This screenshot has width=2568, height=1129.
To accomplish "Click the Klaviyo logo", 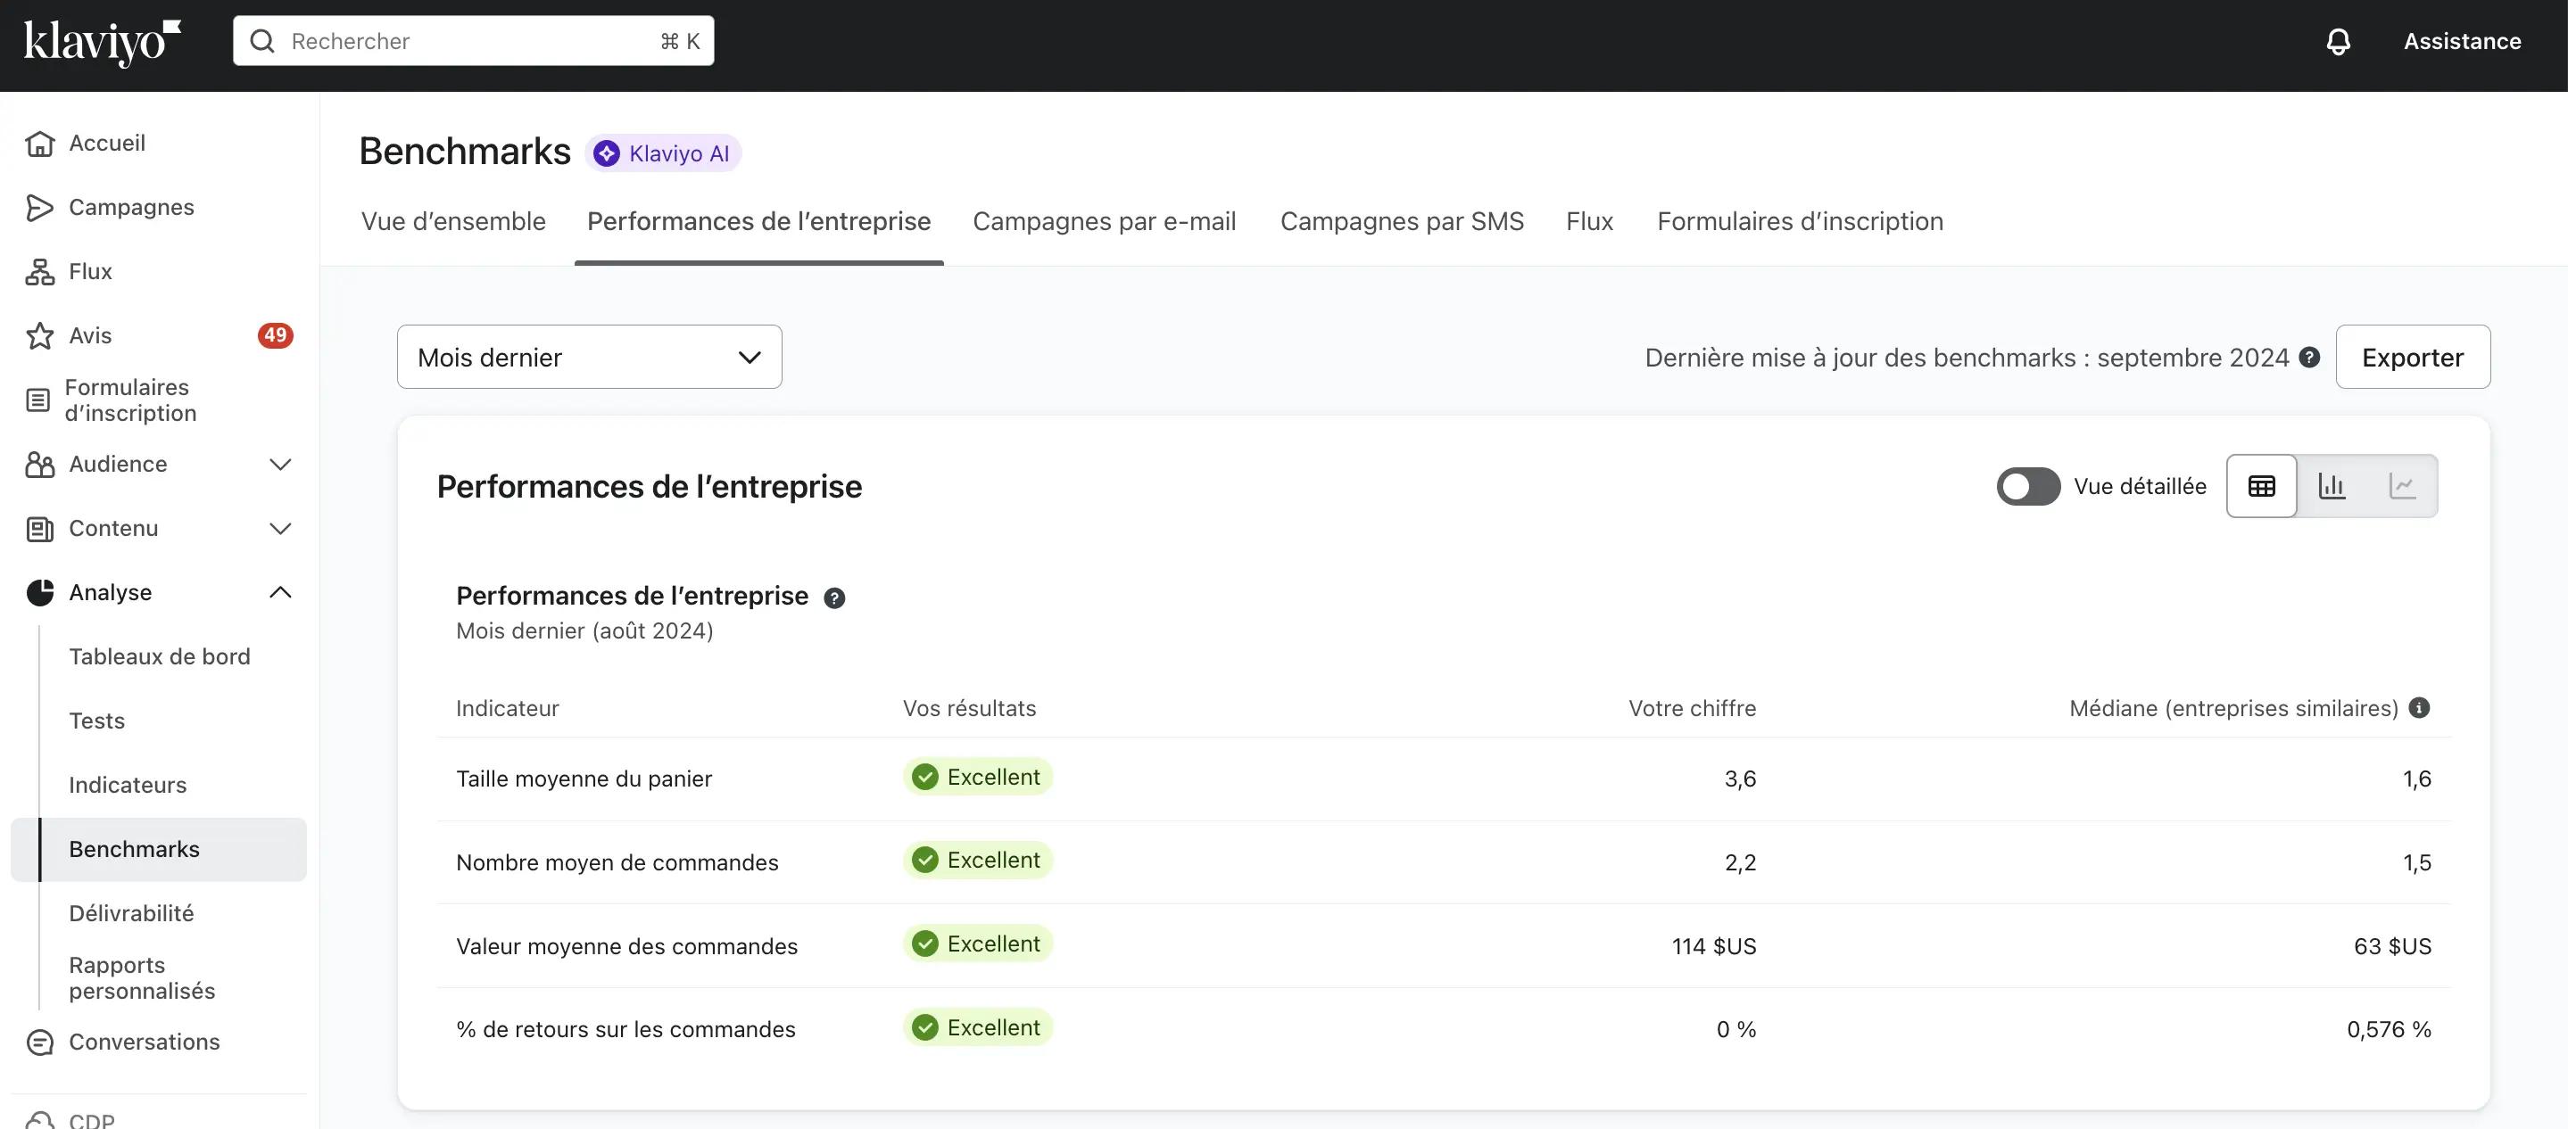I will (x=101, y=42).
